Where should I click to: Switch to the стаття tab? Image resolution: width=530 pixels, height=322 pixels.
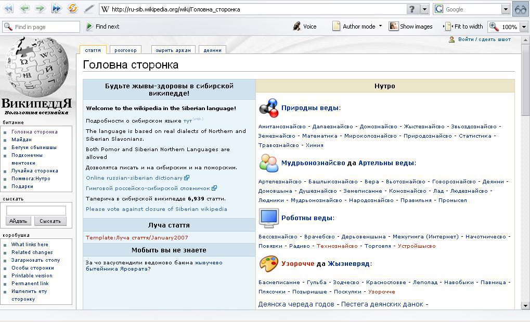pyautogui.click(x=93, y=50)
